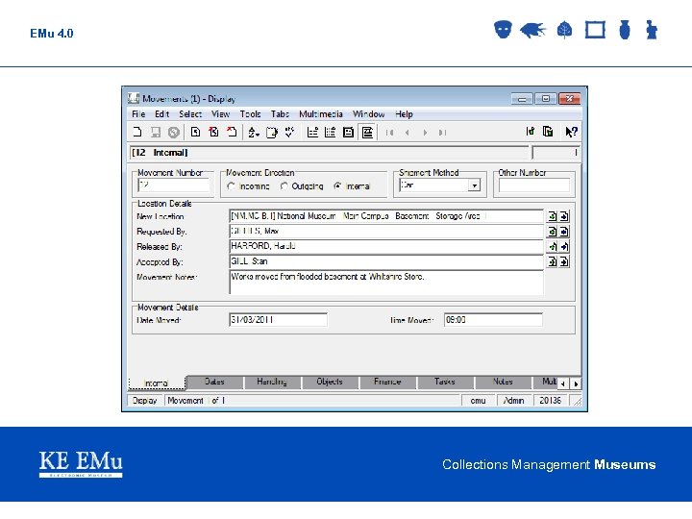Switch to Page view icon
The height and width of the screenshot is (519, 692).
pos(348,132)
